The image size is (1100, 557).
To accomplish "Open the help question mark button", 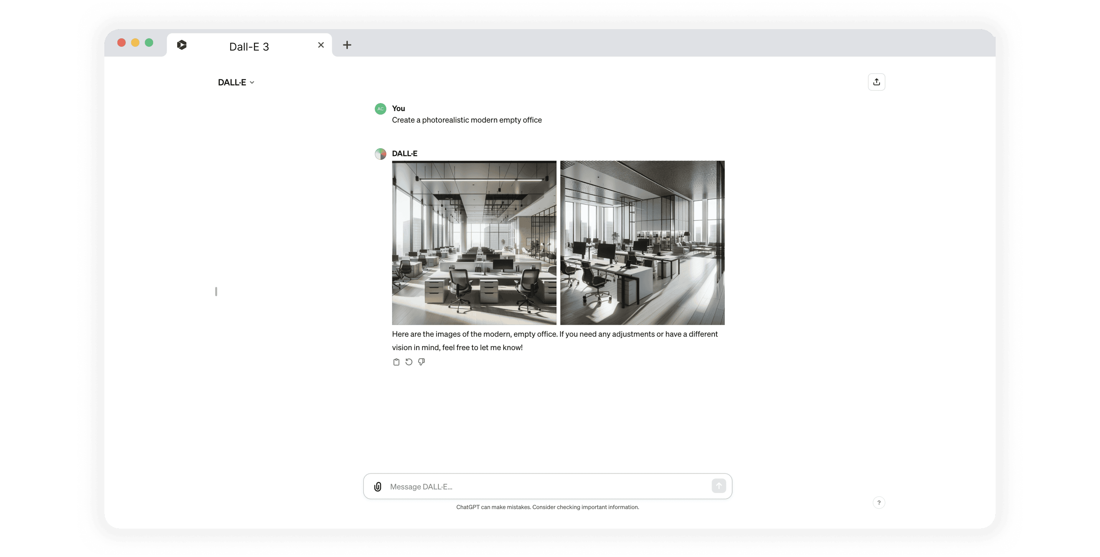I will pyautogui.click(x=879, y=502).
